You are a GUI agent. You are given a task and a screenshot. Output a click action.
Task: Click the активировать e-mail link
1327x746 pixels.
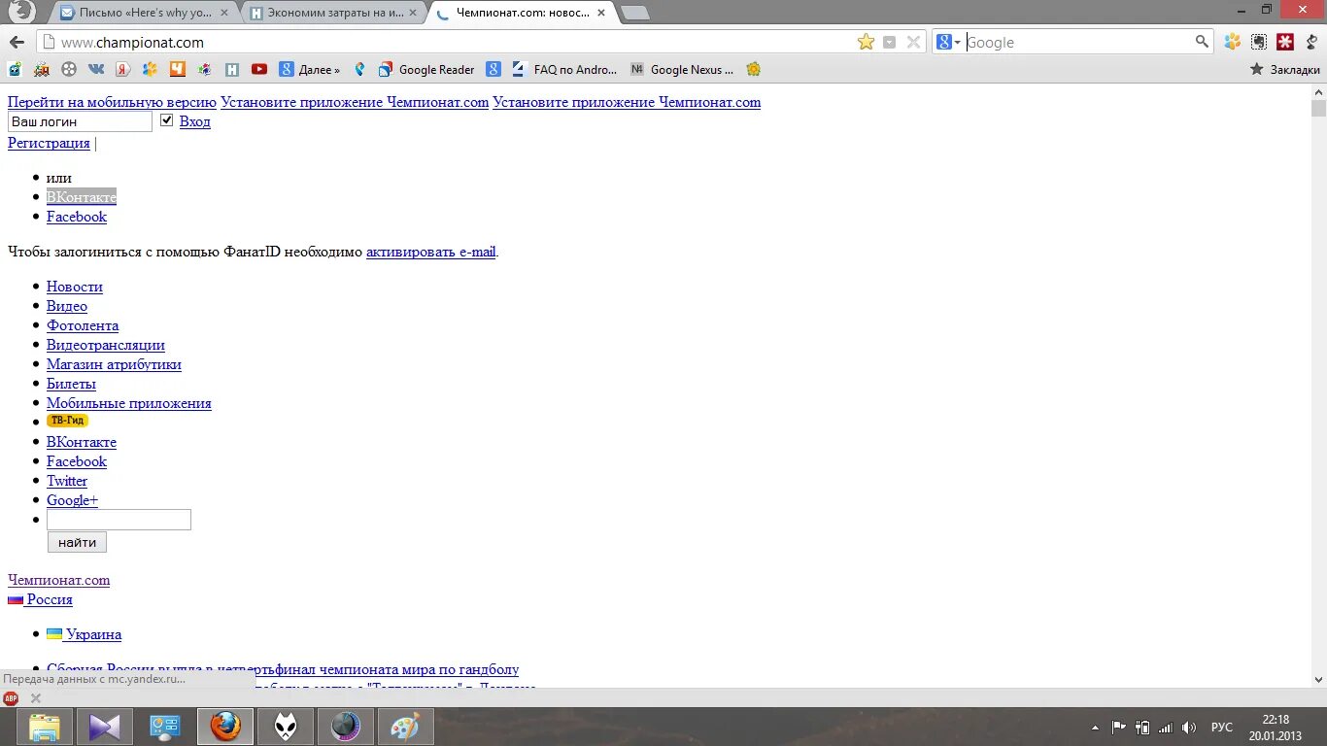click(431, 252)
